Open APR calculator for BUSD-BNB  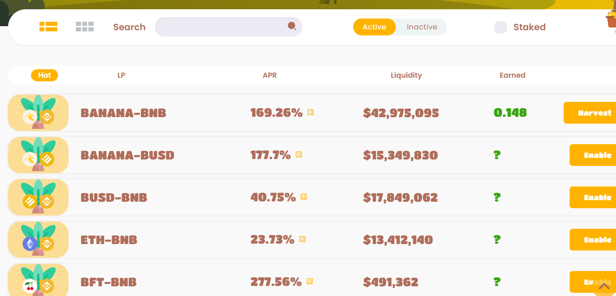coord(304,197)
